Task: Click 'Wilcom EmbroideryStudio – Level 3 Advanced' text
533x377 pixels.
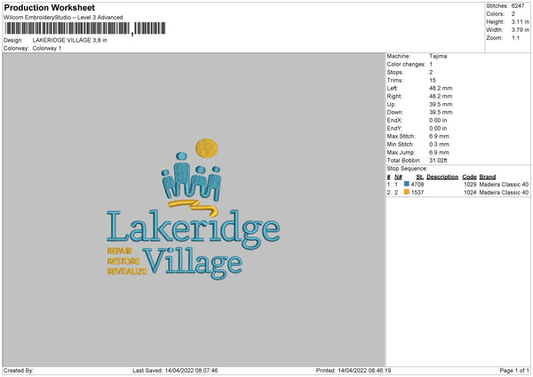Action: pos(63,18)
